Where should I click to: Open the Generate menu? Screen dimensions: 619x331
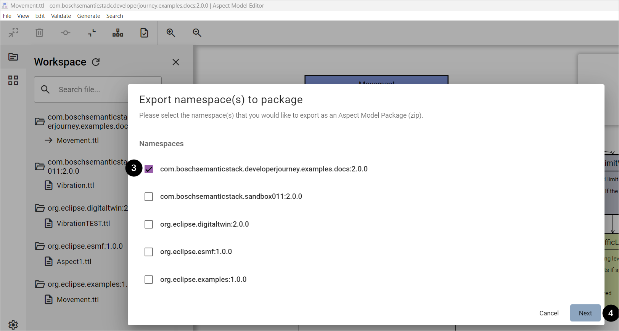tap(88, 16)
